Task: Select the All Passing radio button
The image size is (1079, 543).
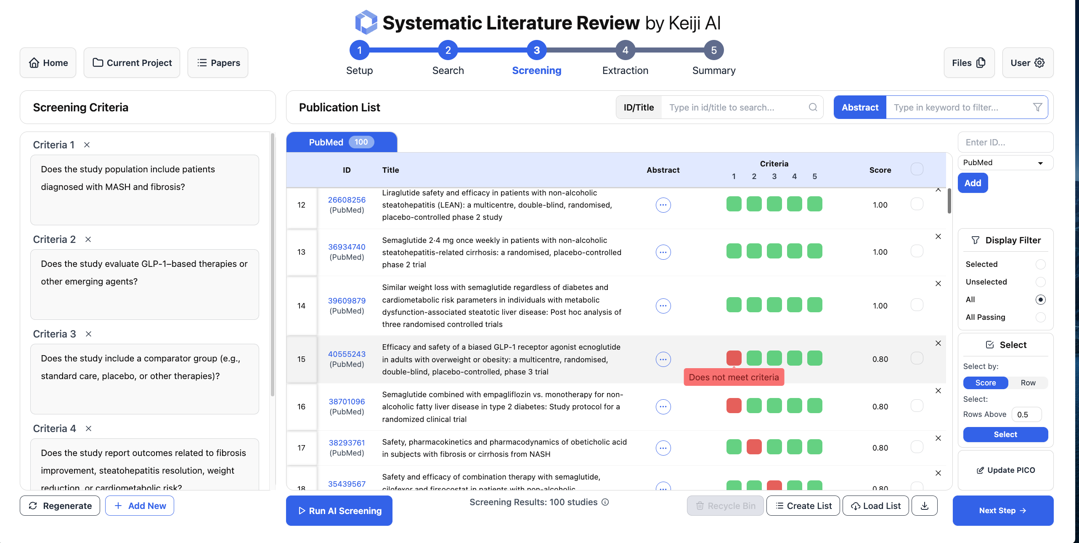Action: tap(1040, 317)
